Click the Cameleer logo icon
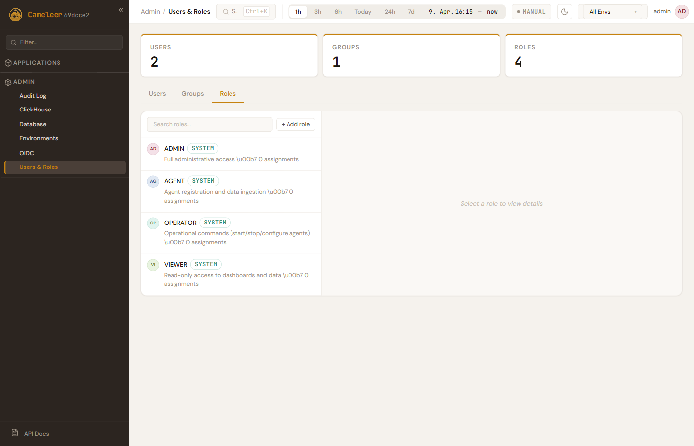Screen dimensions: 694x446 tap(16, 15)
